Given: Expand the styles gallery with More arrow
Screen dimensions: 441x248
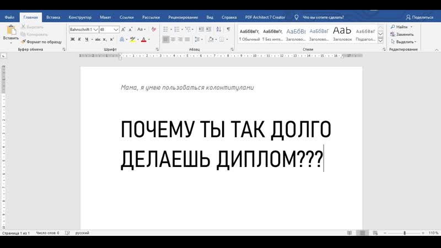Looking at the screenshot, I should tap(380, 41).
